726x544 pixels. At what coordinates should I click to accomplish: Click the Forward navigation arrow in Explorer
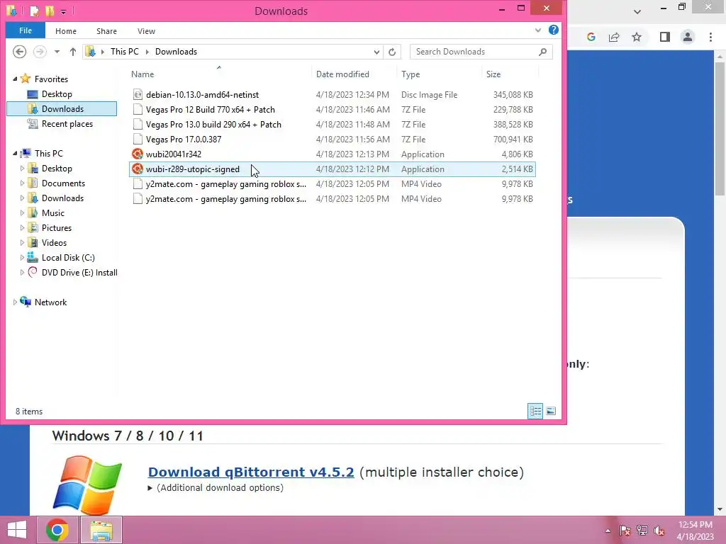coord(40,52)
